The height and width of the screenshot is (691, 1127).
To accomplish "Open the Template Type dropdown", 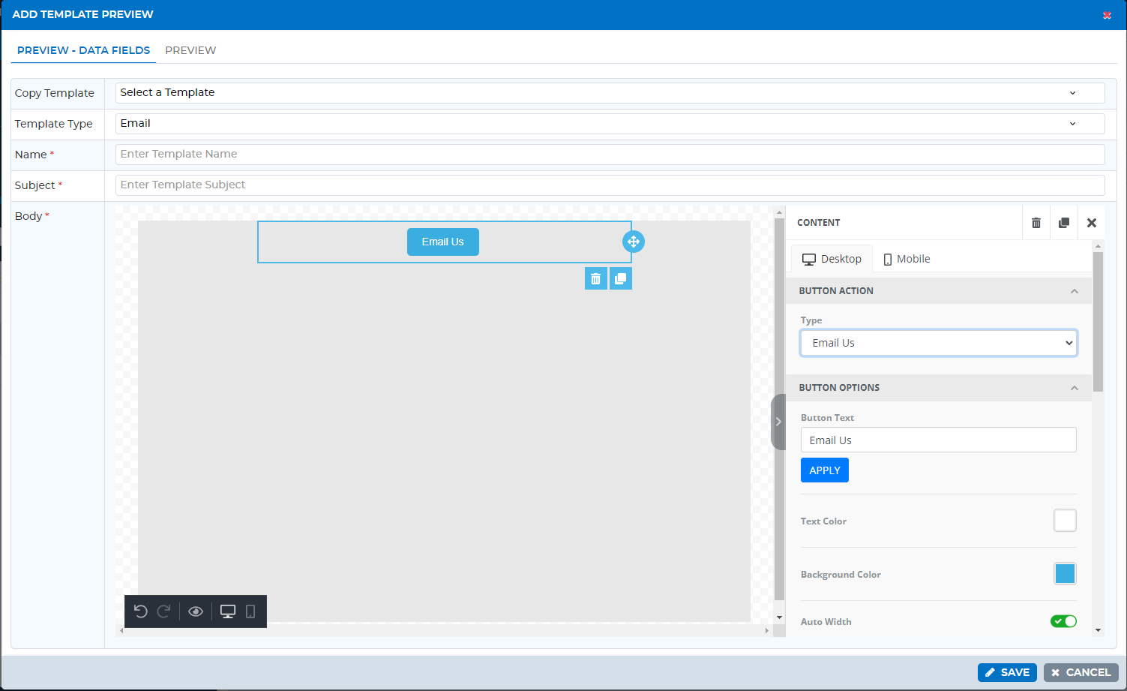I will pyautogui.click(x=610, y=123).
